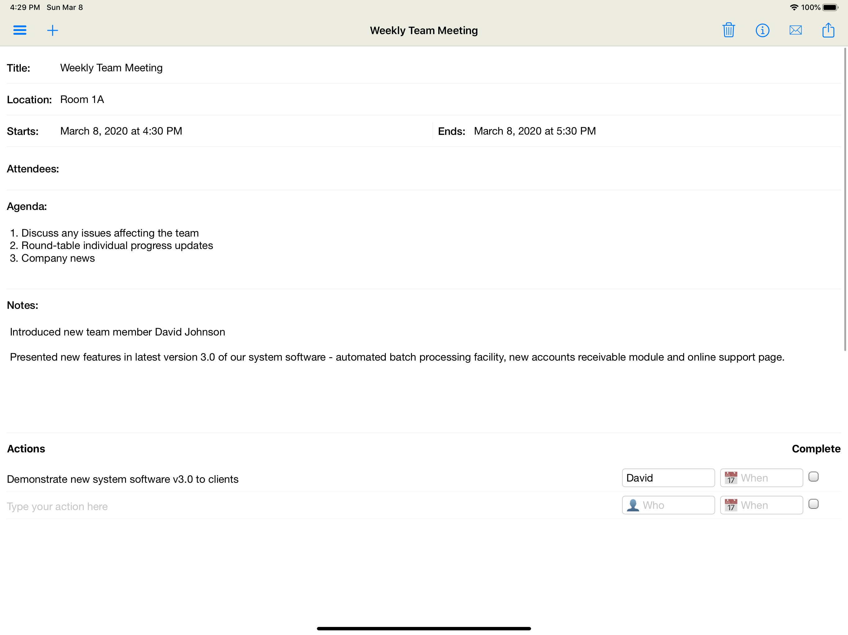The image size is (848, 635).
Task: Click person icon in the Who field
Action: [x=633, y=505]
